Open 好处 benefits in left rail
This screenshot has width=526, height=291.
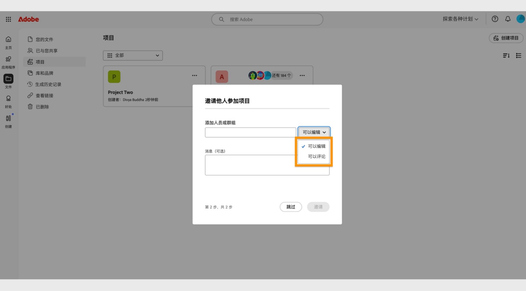click(8, 102)
